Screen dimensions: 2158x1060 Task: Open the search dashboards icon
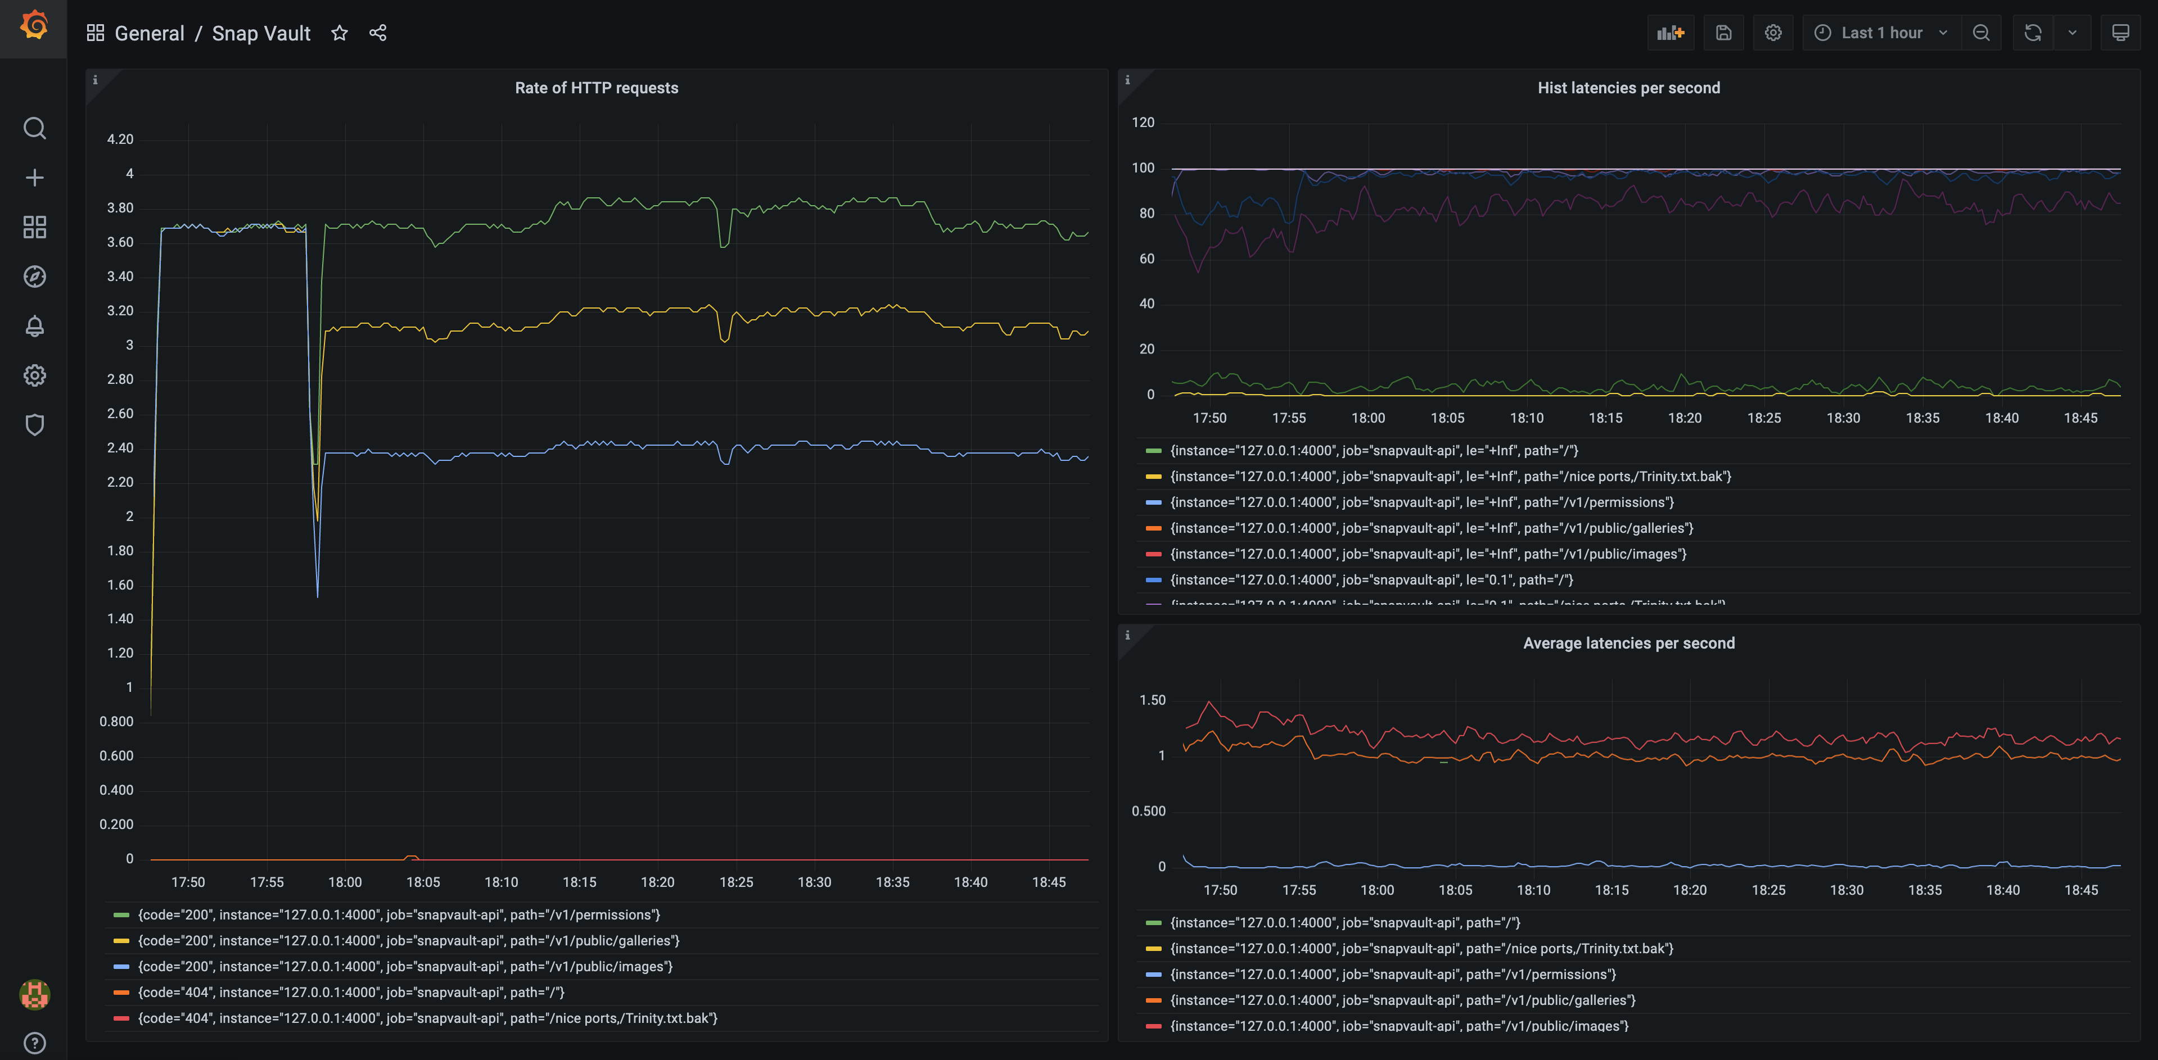pos(34,128)
